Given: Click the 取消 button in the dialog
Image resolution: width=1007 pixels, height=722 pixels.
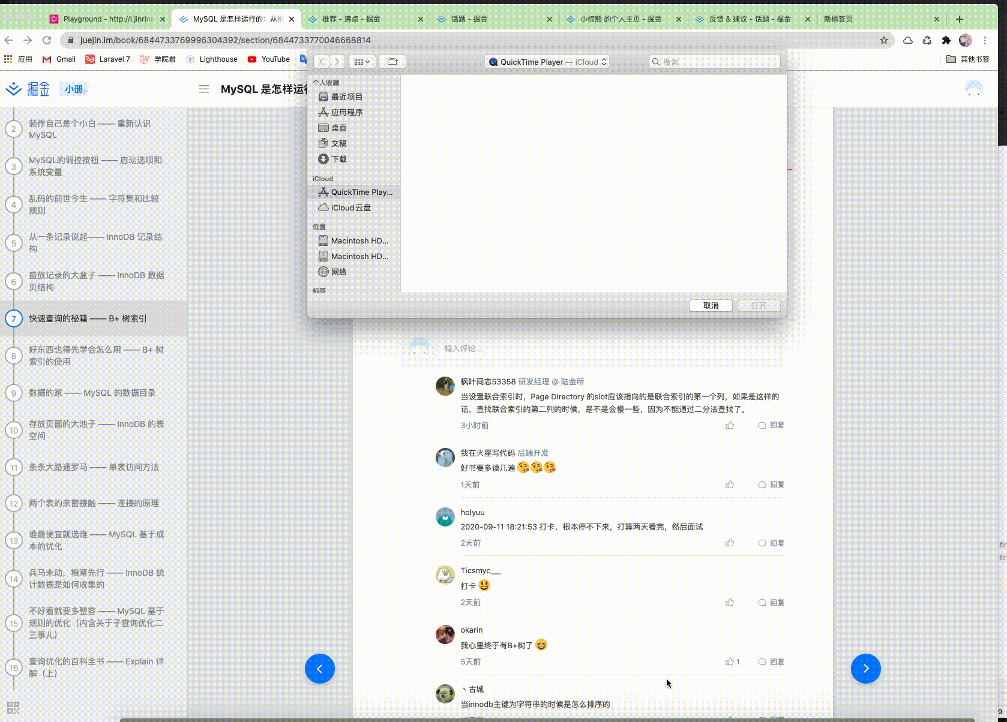Looking at the screenshot, I should (710, 305).
